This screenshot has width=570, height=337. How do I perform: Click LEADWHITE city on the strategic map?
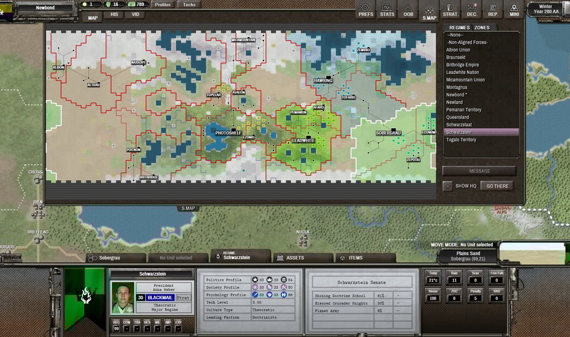pos(303,141)
